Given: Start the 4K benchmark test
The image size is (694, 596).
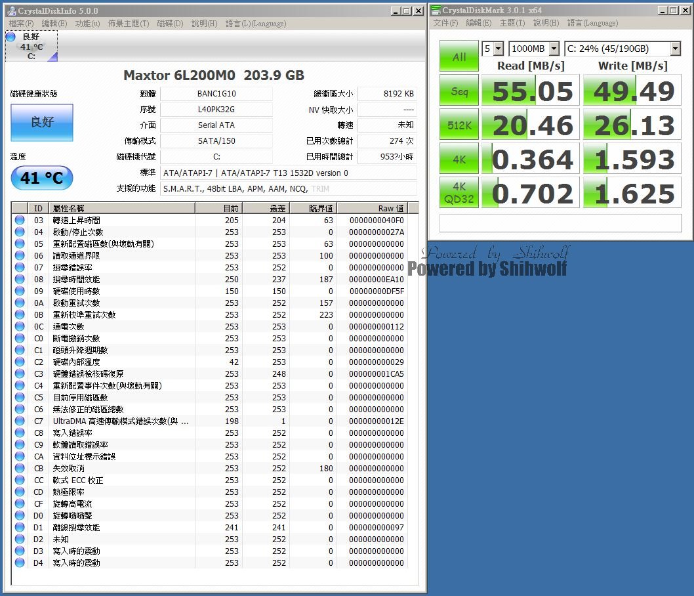Looking at the screenshot, I should 459,159.
